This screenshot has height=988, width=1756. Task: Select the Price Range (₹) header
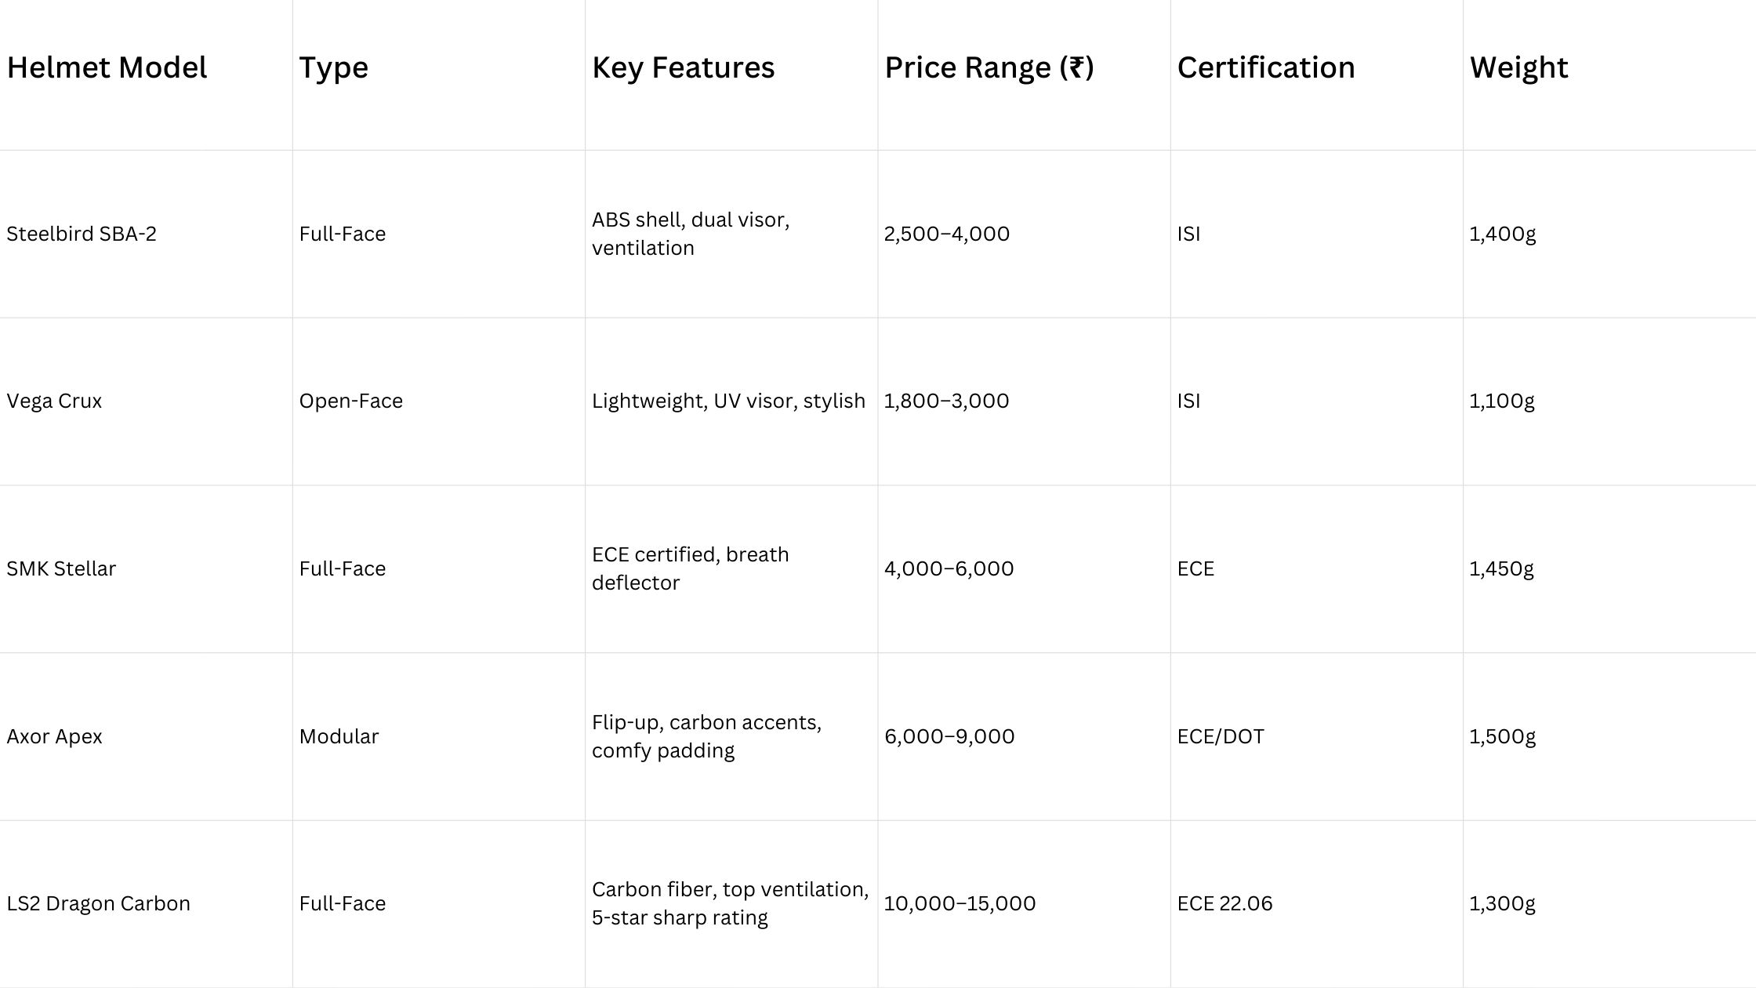[989, 68]
